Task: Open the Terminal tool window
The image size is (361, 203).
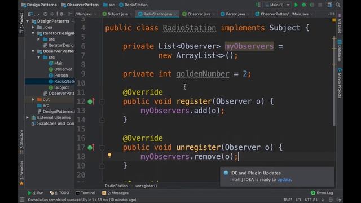Action: (x=85, y=193)
